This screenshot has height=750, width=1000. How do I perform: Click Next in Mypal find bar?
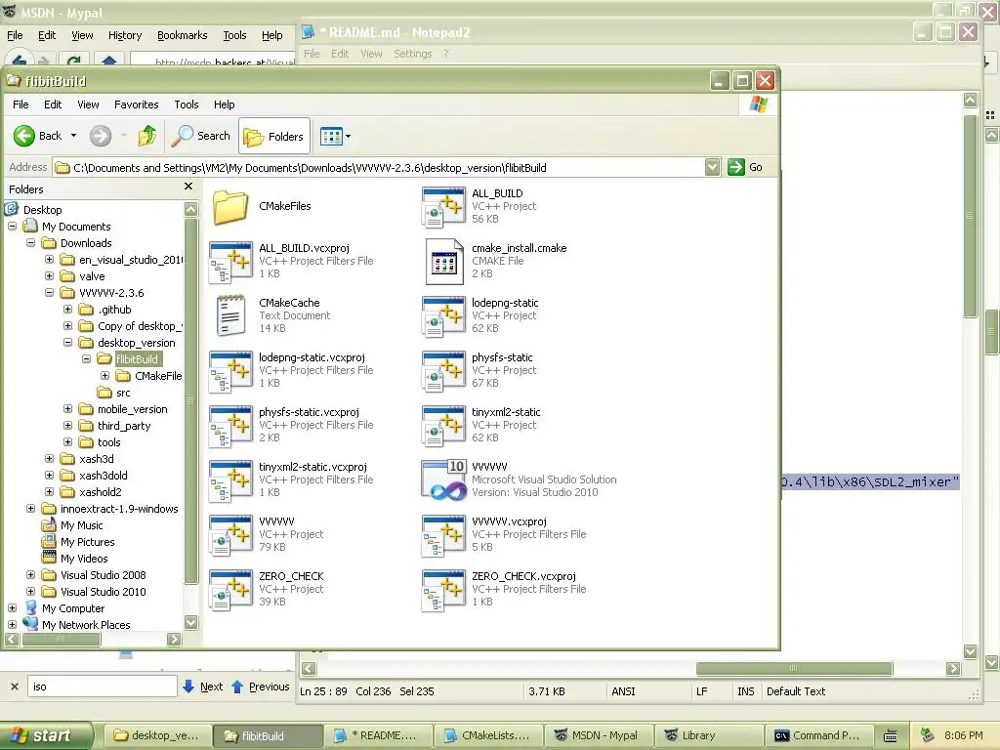[203, 687]
